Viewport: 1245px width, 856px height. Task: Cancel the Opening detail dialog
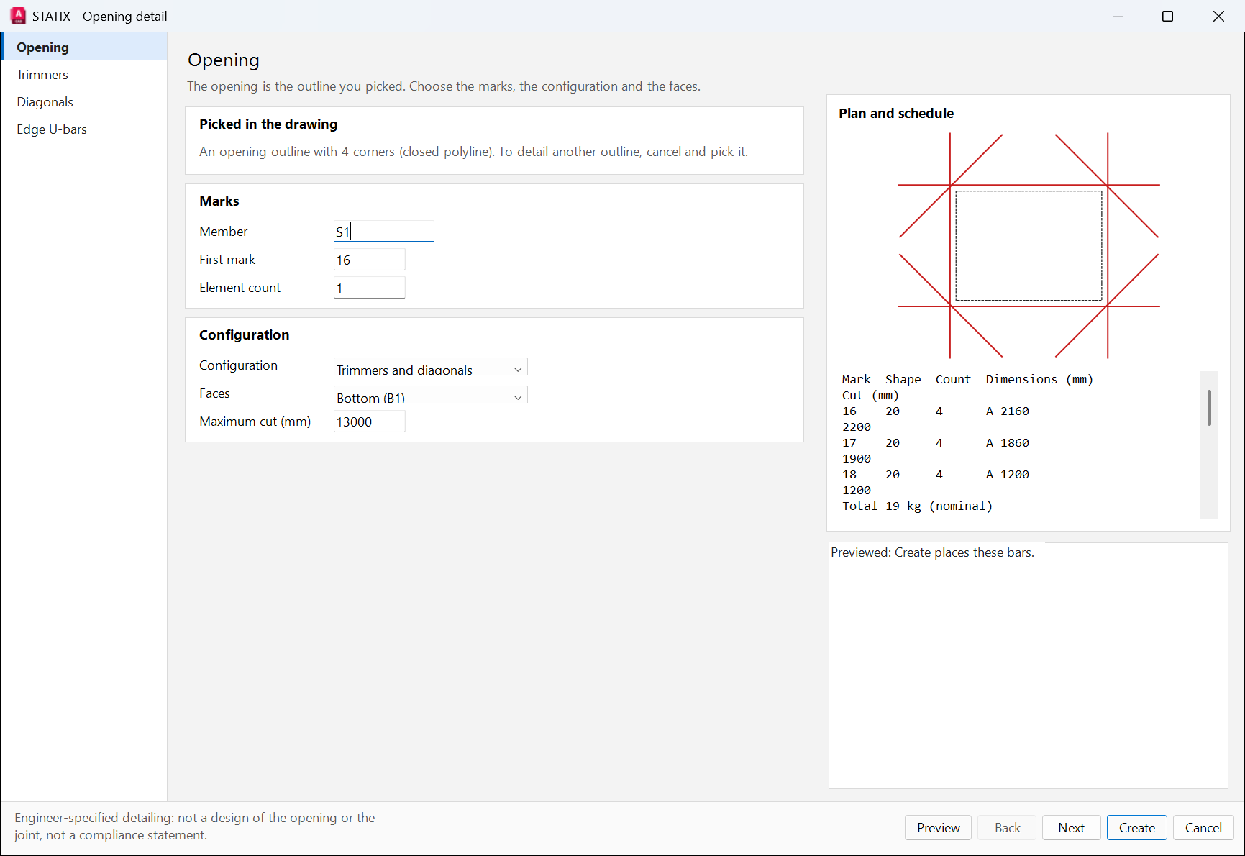click(x=1203, y=827)
